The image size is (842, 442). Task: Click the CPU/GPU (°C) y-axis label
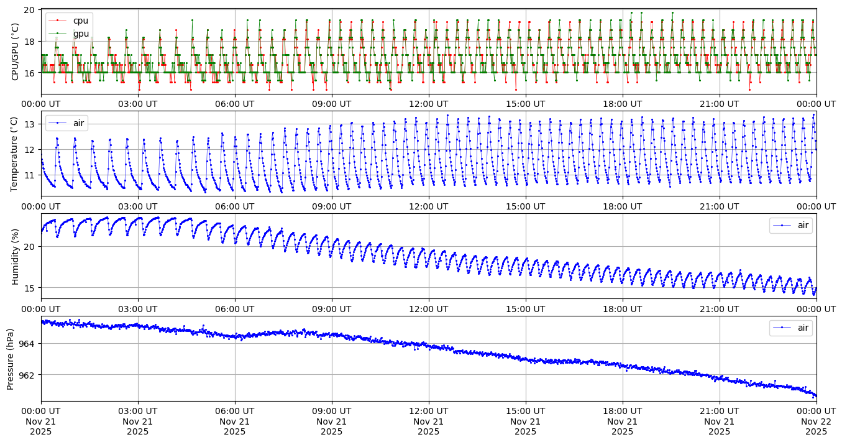pos(16,51)
